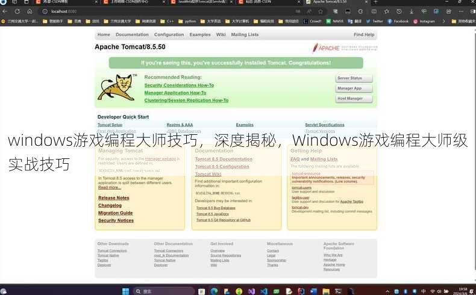Open Security Considerations How-To link

(179, 85)
